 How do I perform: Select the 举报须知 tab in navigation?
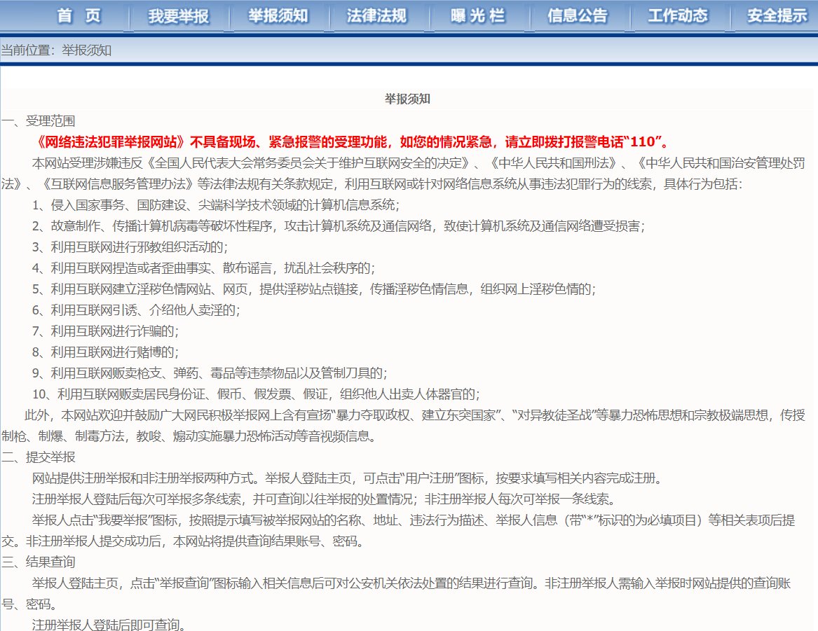(x=280, y=15)
